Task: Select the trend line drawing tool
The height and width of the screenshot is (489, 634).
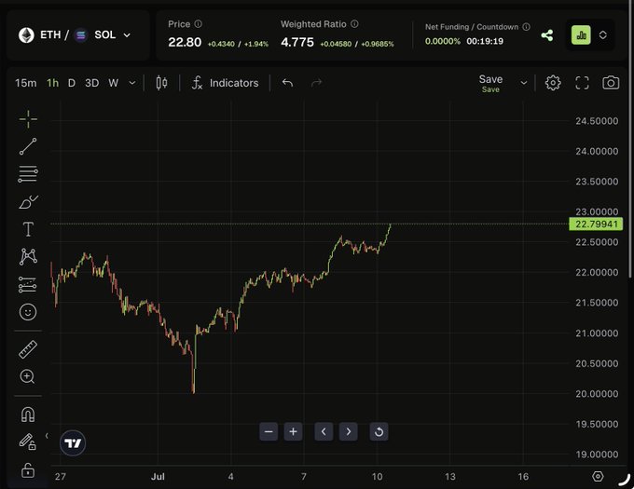Action: coord(28,146)
